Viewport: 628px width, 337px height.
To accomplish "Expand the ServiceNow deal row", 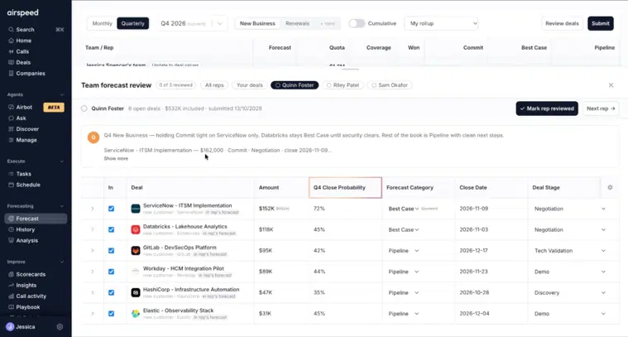I will click(92, 209).
